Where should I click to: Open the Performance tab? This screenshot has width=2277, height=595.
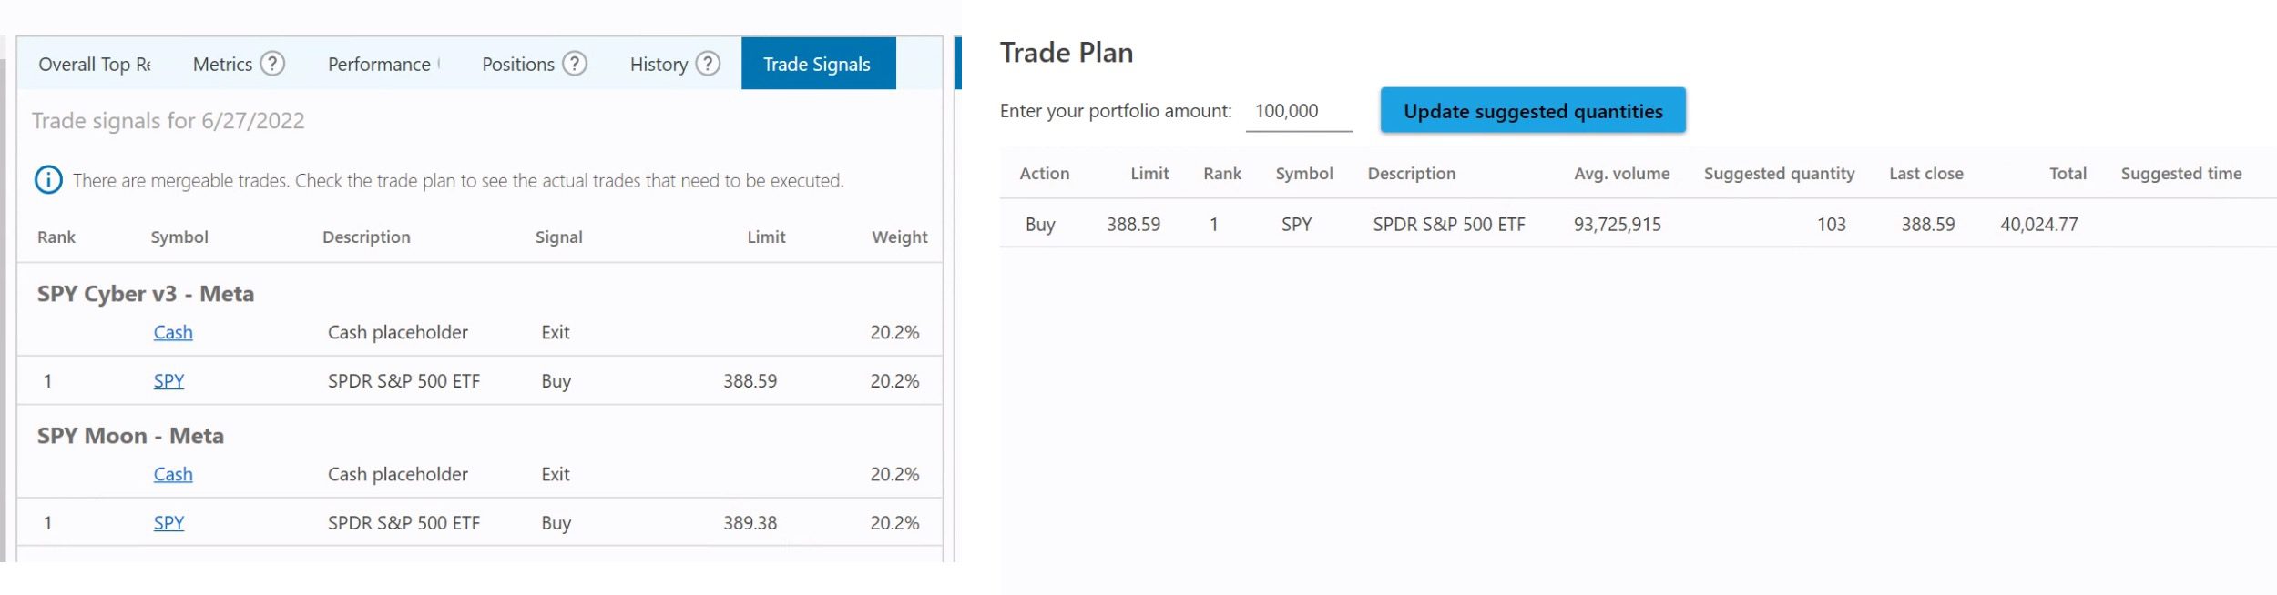point(379,65)
